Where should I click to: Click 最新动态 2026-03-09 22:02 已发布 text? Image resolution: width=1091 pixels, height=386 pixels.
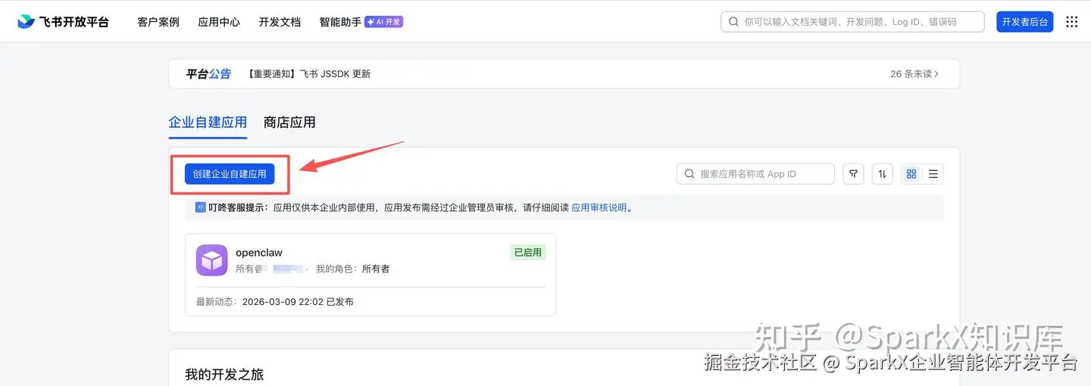[275, 302]
